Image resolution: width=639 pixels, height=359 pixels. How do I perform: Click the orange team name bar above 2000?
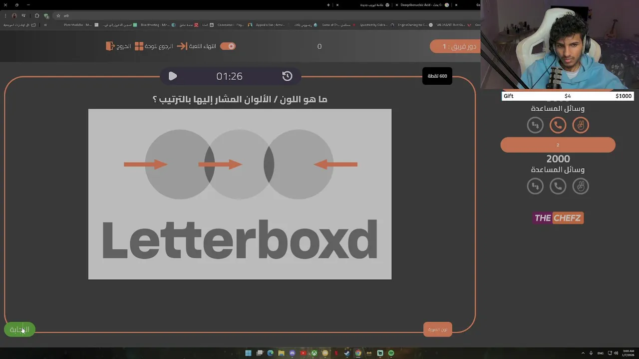pos(558,145)
